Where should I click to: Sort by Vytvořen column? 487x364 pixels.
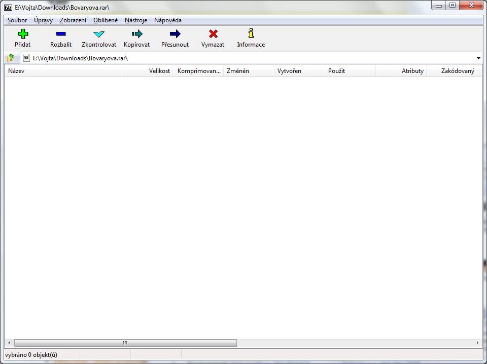[299, 71]
